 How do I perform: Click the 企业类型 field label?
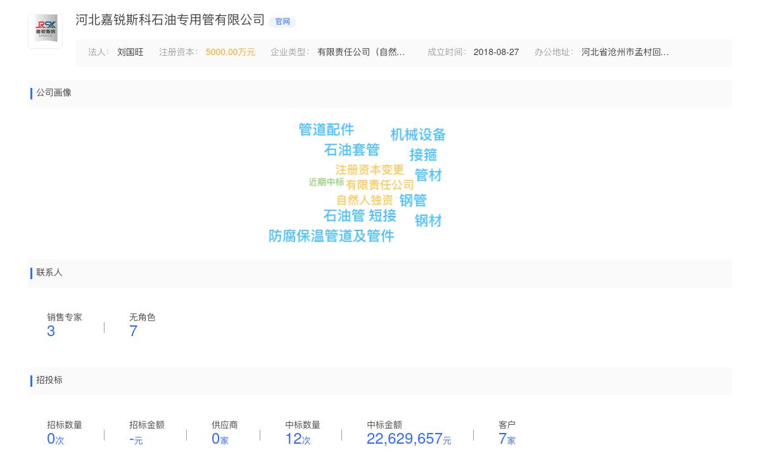click(x=289, y=53)
